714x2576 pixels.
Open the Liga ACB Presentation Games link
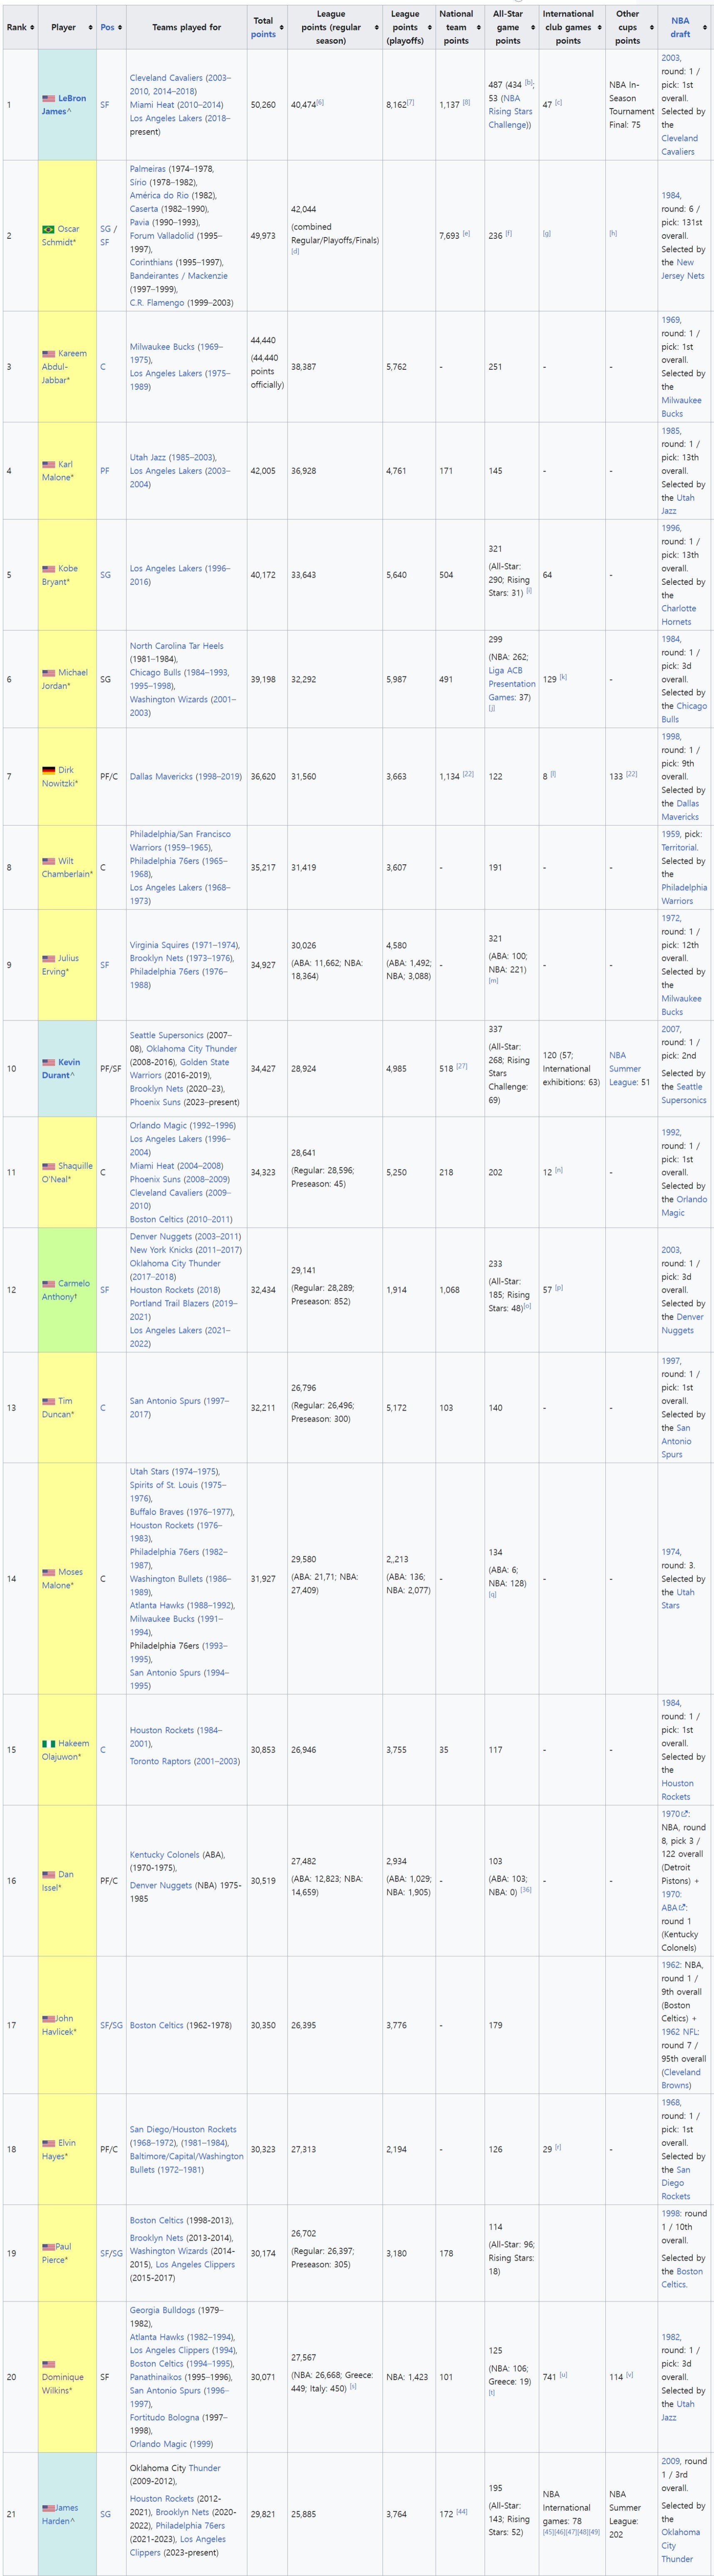click(x=512, y=684)
